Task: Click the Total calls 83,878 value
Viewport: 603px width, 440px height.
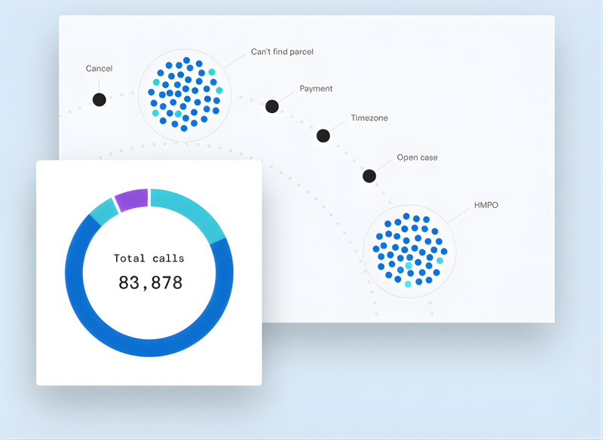Action: pos(148,283)
